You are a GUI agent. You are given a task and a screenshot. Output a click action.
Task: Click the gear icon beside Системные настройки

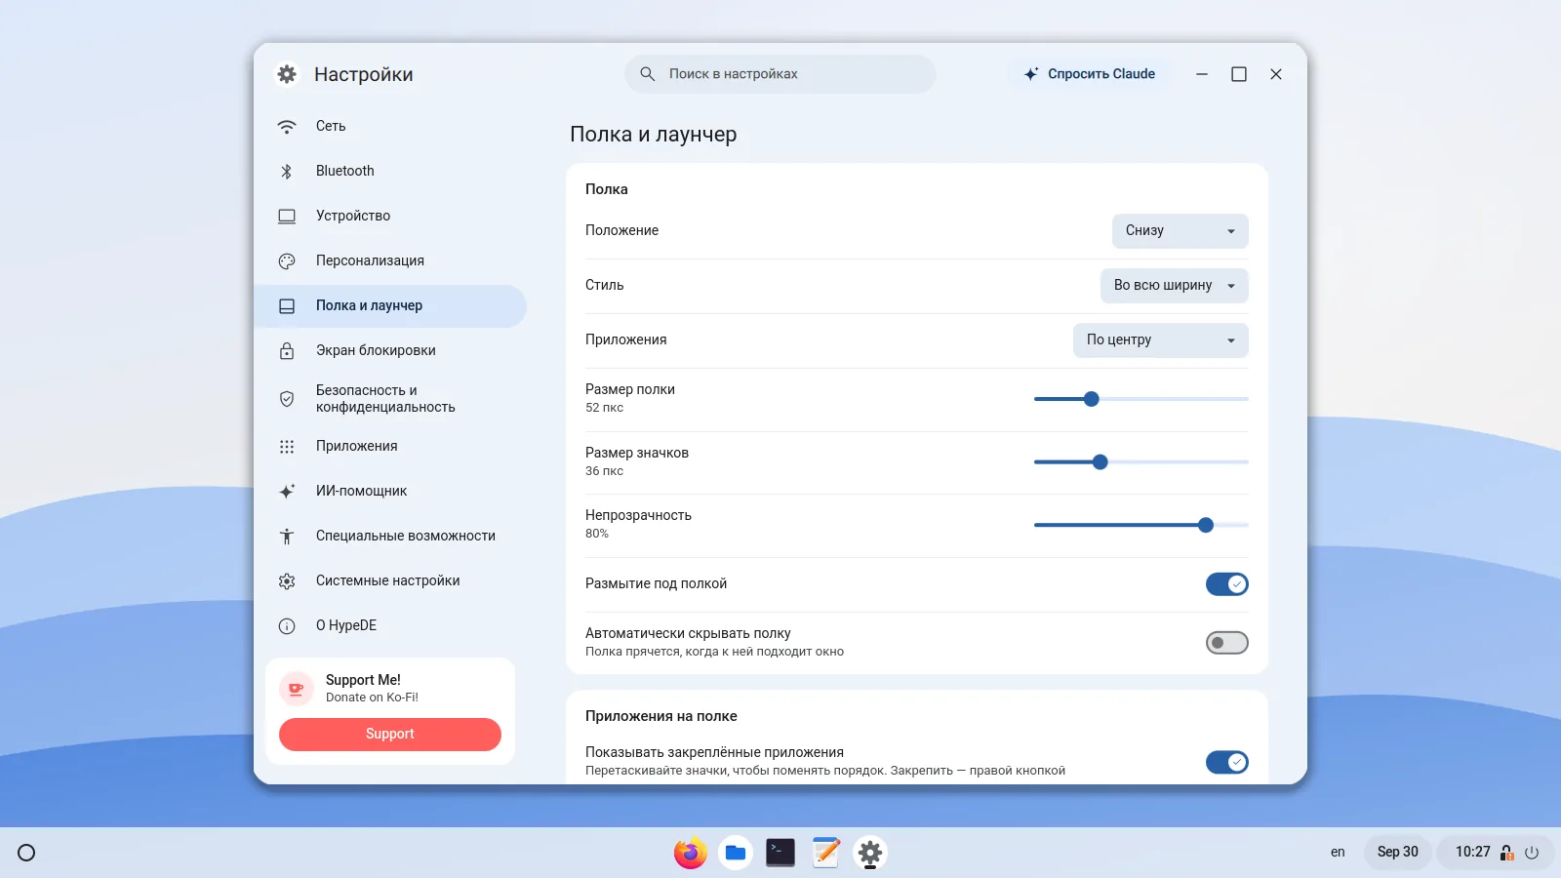coord(287,581)
